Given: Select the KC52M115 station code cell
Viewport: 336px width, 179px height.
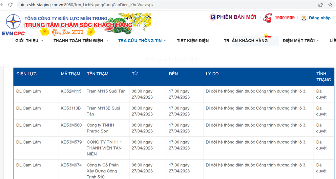Looking at the screenshot, I should (x=71, y=91).
